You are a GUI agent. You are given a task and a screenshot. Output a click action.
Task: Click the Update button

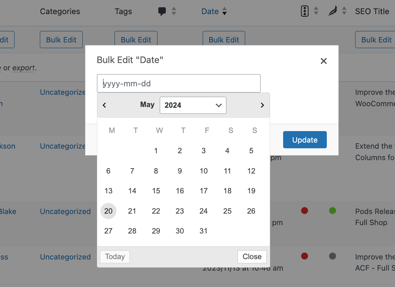[305, 140]
